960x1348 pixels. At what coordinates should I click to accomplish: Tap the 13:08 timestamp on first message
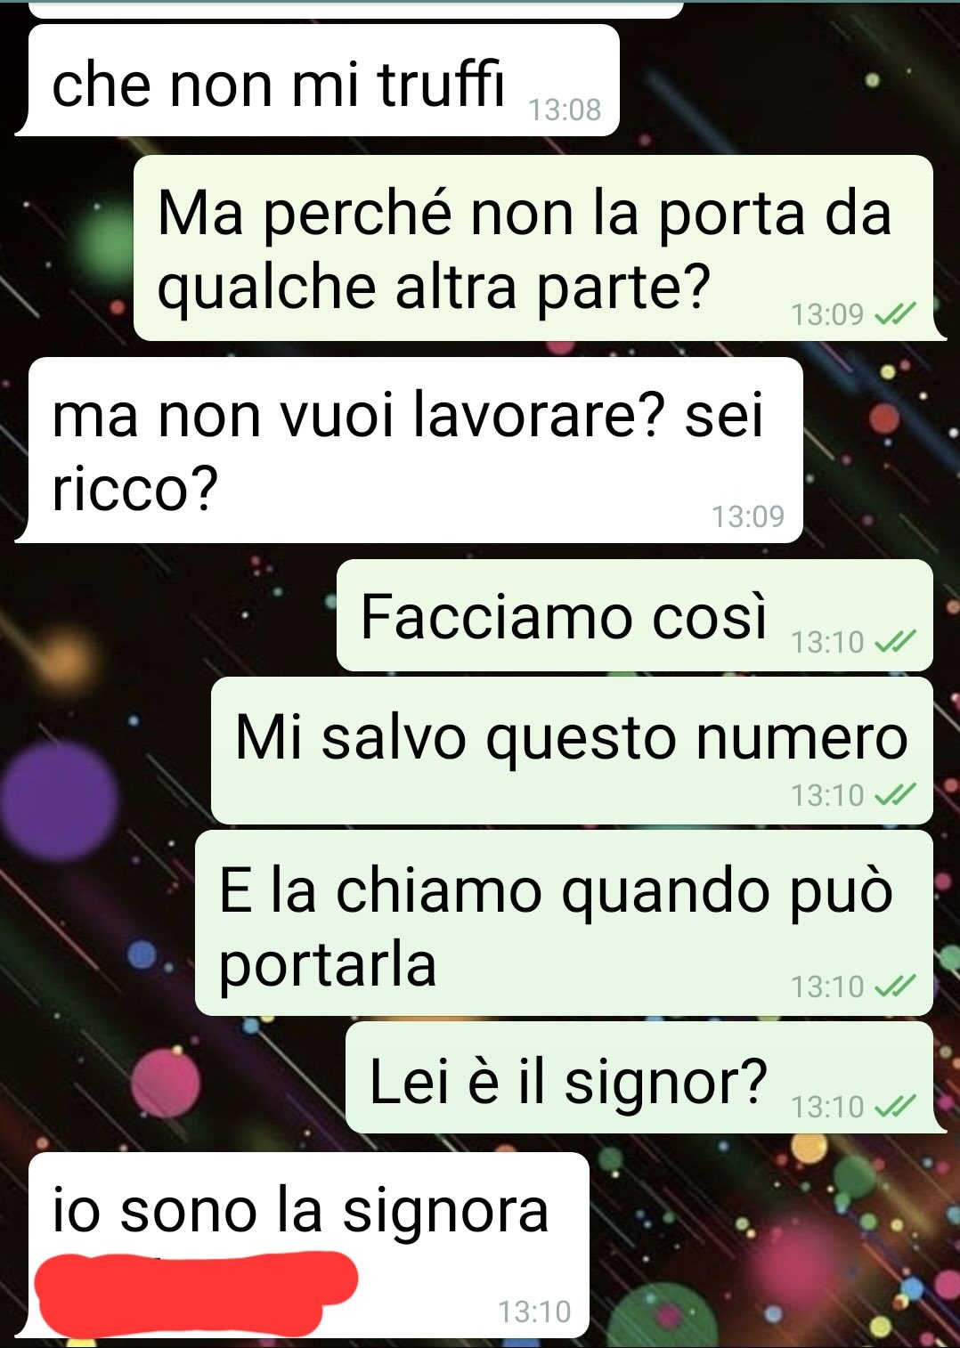click(x=565, y=110)
